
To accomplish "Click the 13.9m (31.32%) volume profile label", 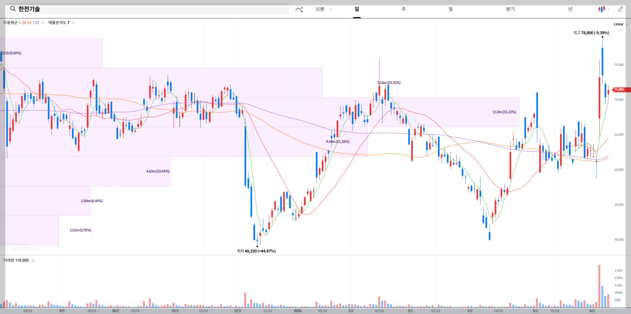I will pyautogui.click(x=504, y=112).
